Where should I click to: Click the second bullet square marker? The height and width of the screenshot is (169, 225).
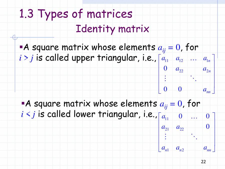[23, 103]
